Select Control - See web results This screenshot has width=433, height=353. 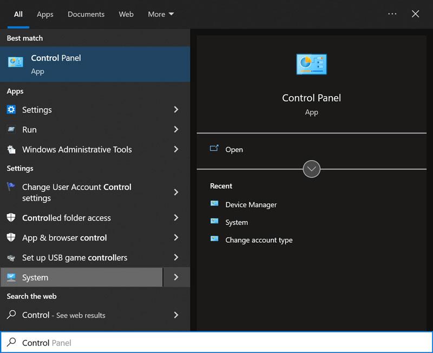click(x=82, y=315)
